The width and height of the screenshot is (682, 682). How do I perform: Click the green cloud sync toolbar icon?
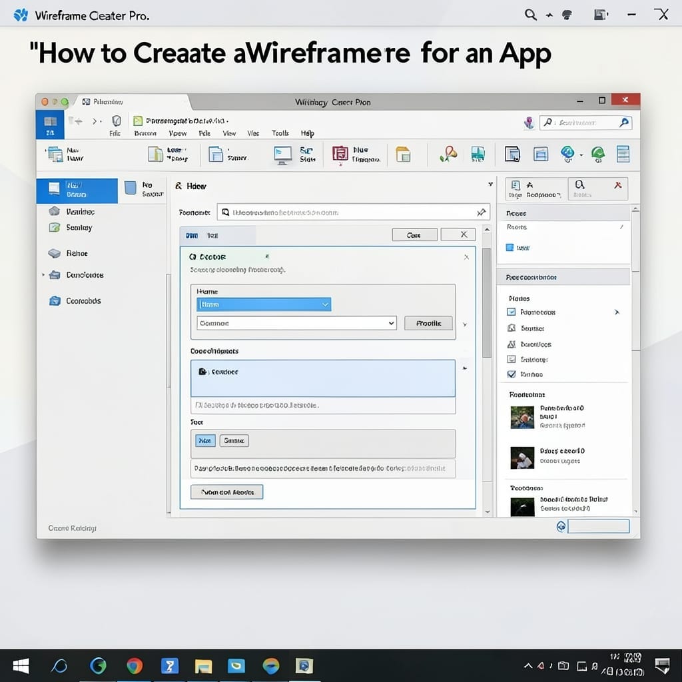tap(598, 154)
